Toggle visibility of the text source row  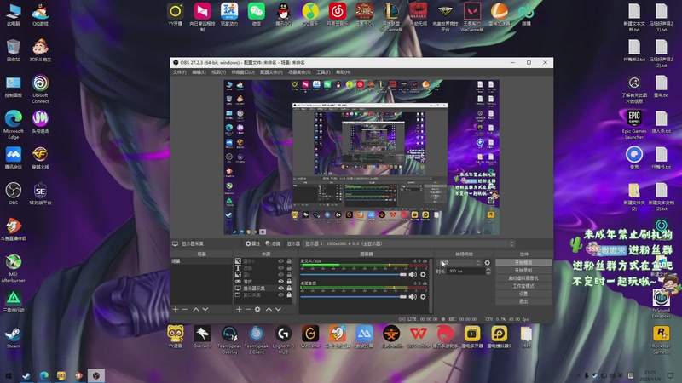tap(281, 268)
